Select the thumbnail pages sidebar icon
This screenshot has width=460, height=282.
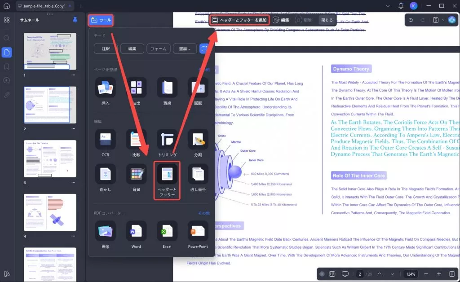point(6,53)
